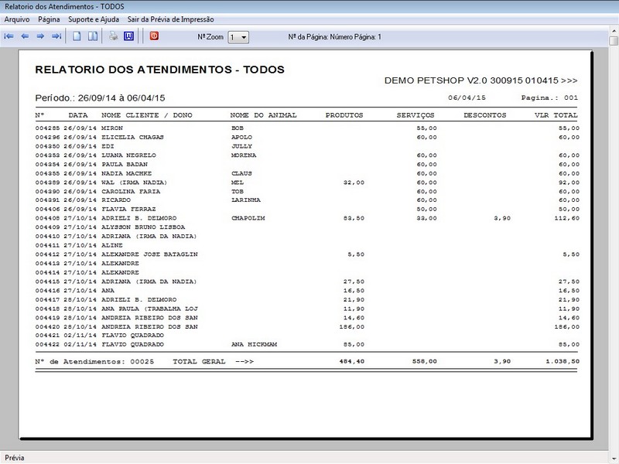Click animal name ANA HICKMAM
The image size is (619, 464).
pyautogui.click(x=255, y=344)
